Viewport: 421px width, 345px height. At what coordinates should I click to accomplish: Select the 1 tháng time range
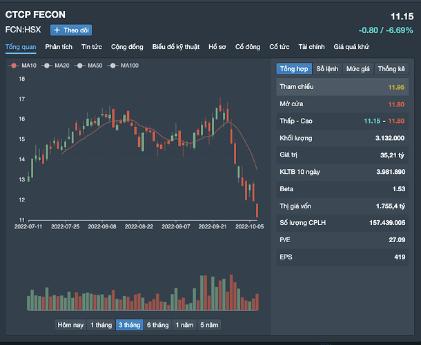click(x=101, y=325)
